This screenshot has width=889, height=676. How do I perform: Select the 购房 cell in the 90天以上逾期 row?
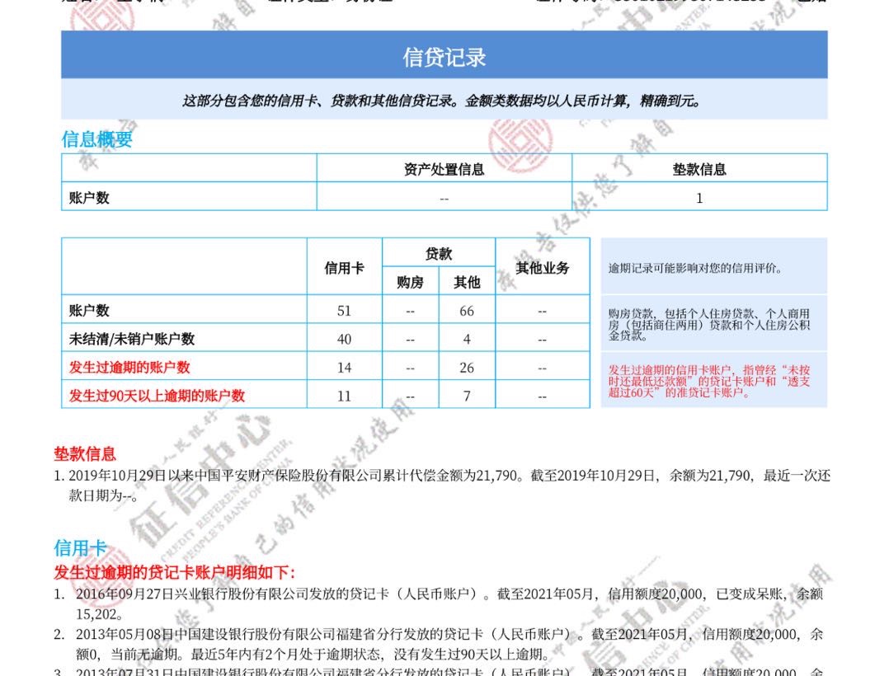pos(411,396)
